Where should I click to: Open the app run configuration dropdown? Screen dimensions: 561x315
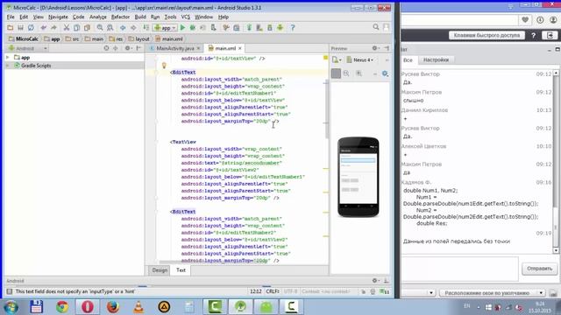[165, 27]
